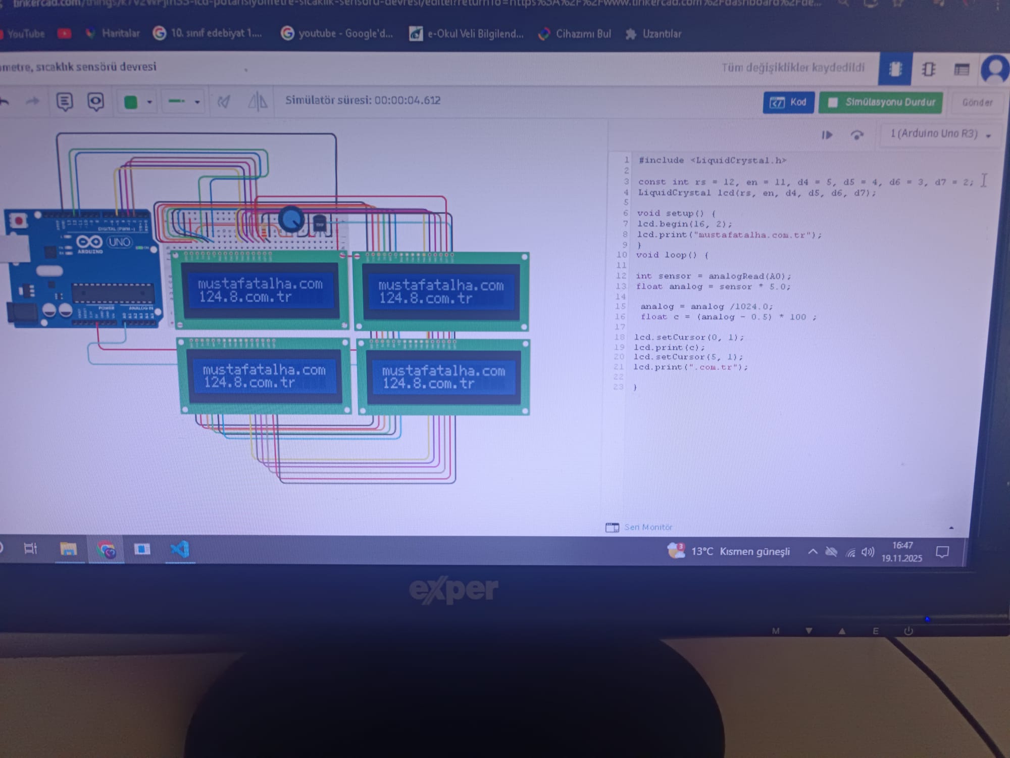1010x758 pixels.
Task: Click the rotate component icon
Action: (224, 102)
